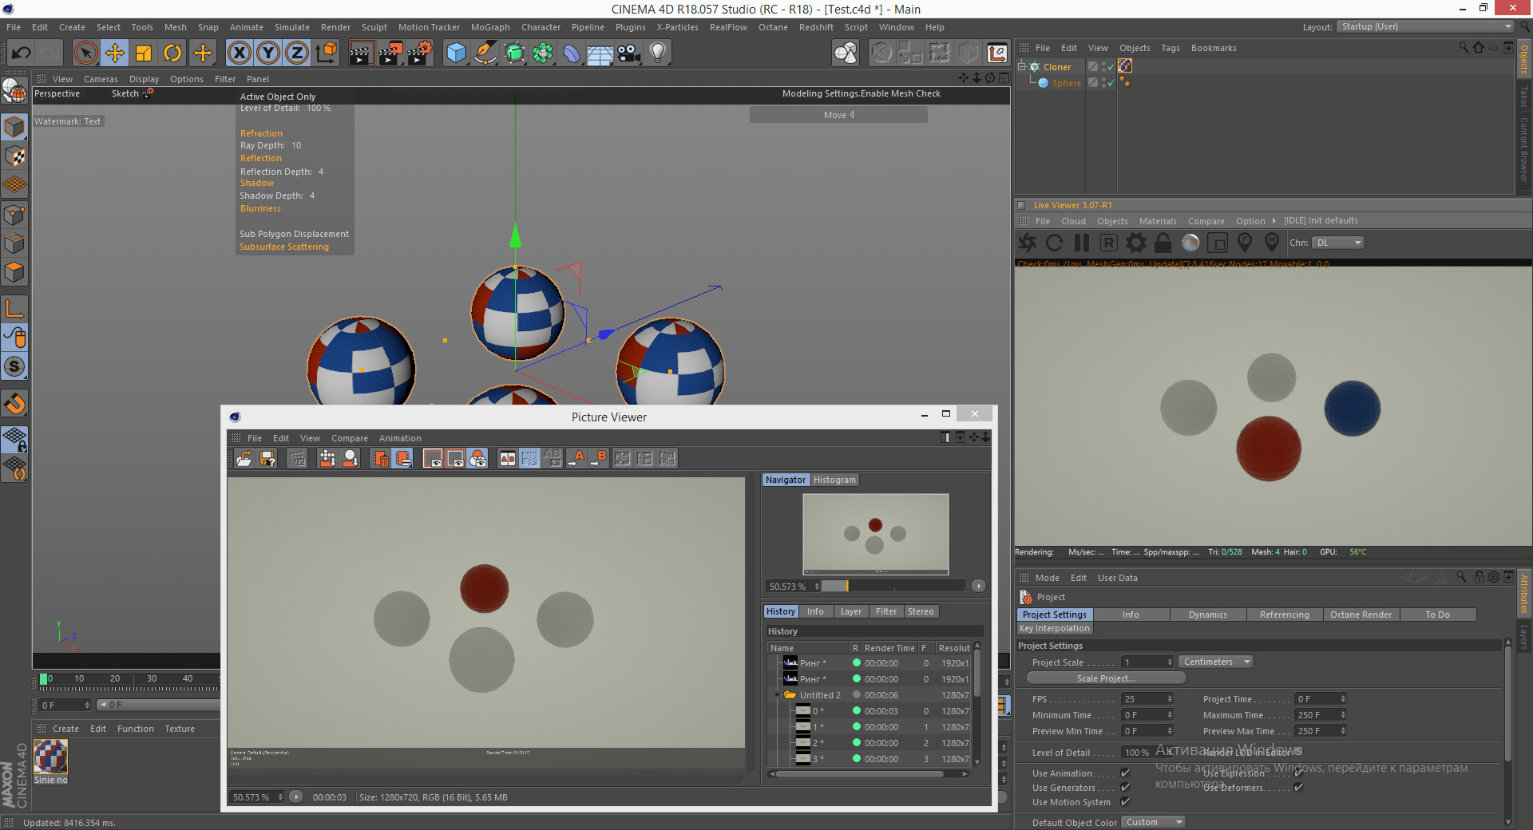Pause the Octane Live Viewer render
Viewport: 1533px width, 830px height.
pyautogui.click(x=1082, y=243)
